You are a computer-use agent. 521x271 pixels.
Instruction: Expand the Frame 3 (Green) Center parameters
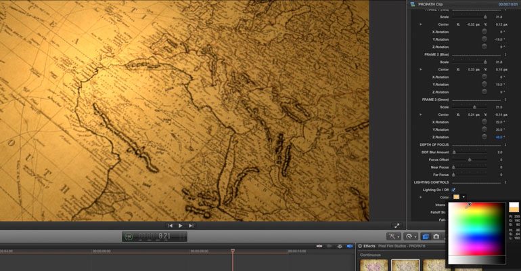coord(421,114)
